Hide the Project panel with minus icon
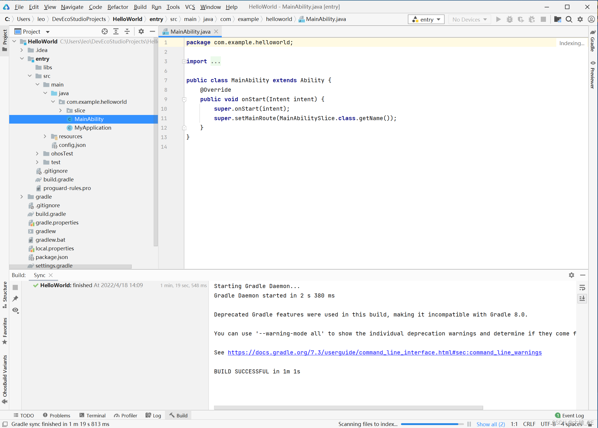The width and height of the screenshot is (598, 428). 152,31
